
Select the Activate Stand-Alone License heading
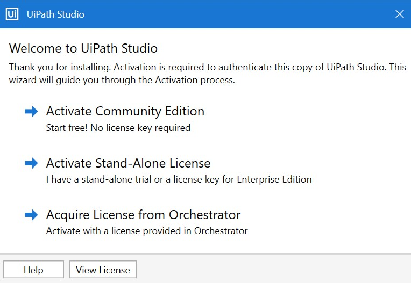[x=128, y=163]
